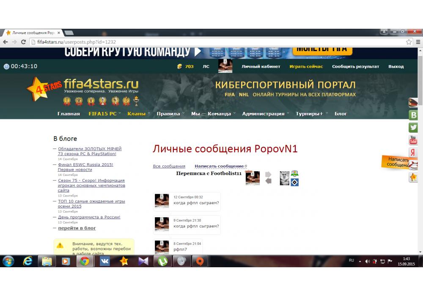
Task: Expand the Администрация dropdown menu
Action: [x=265, y=114]
